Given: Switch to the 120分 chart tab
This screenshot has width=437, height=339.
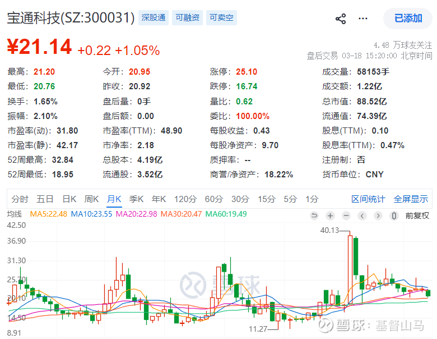Looking at the screenshot, I should [x=185, y=199].
